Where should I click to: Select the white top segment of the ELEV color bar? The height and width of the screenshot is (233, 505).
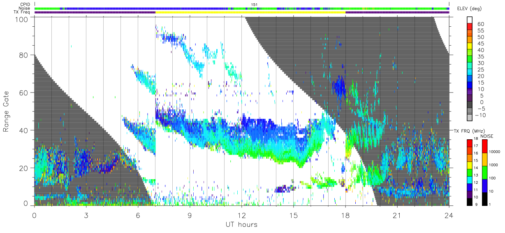click(470, 20)
